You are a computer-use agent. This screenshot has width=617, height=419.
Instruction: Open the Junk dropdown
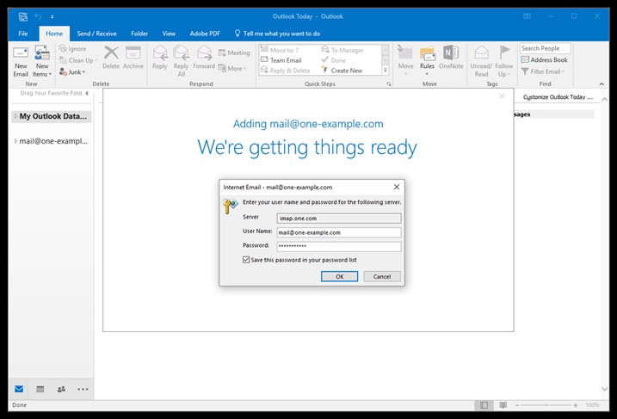click(72, 72)
